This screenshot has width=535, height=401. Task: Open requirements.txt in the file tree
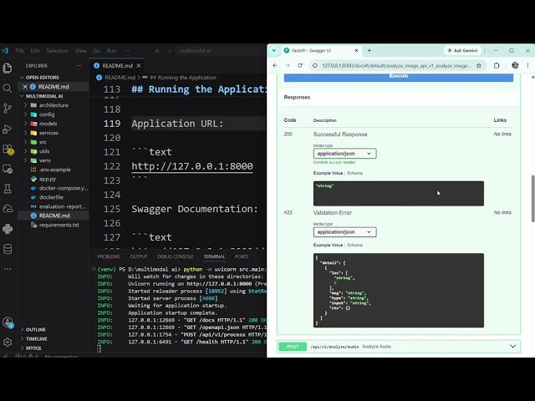pyautogui.click(x=59, y=225)
